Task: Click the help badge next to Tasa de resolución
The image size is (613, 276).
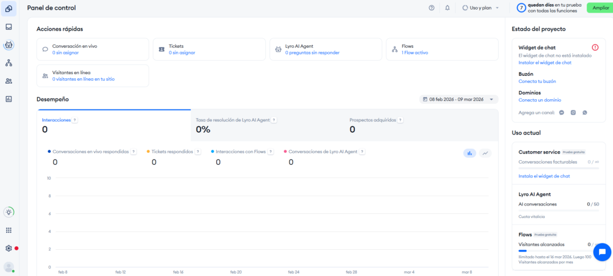Action: pyautogui.click(x=274, y=120)
